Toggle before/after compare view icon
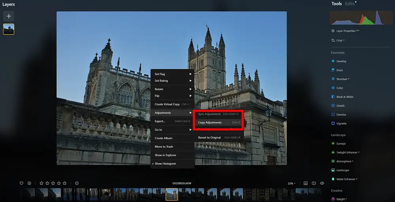 (314, 183)
